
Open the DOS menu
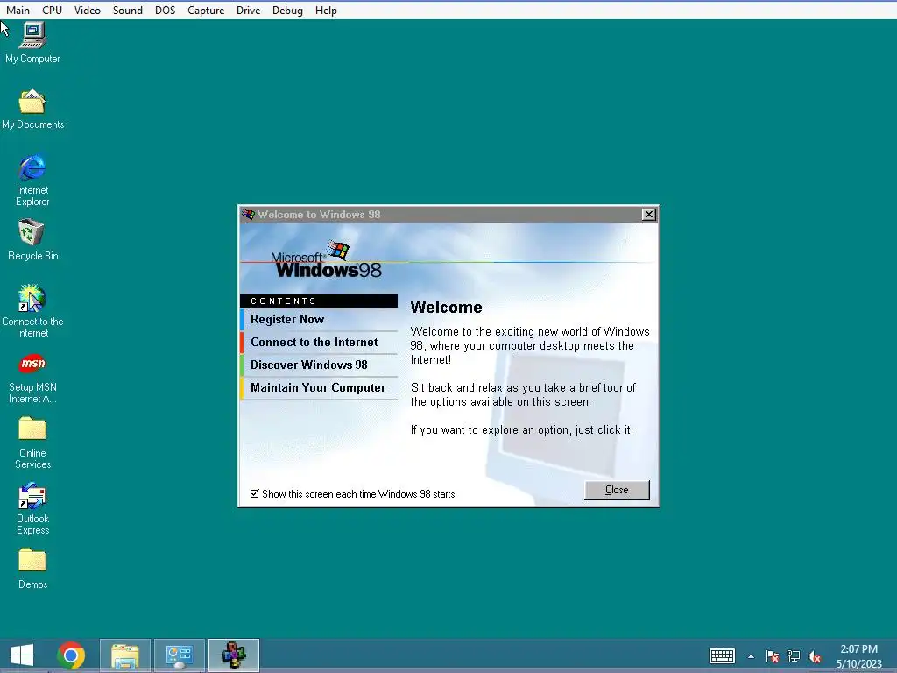[165, 11]
